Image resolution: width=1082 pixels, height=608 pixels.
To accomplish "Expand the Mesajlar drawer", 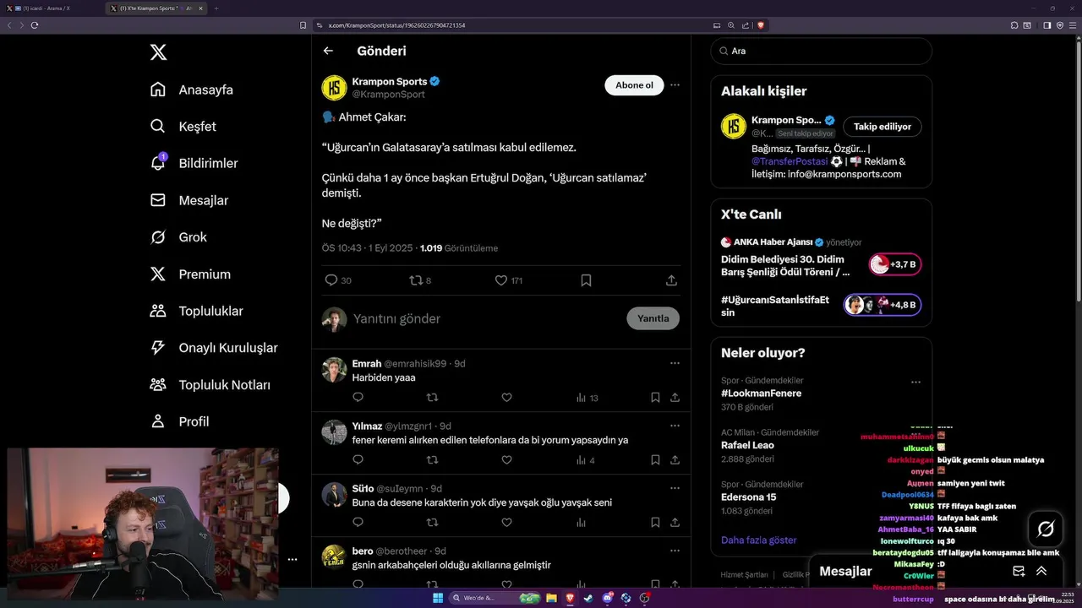I will coord(1041,571).
